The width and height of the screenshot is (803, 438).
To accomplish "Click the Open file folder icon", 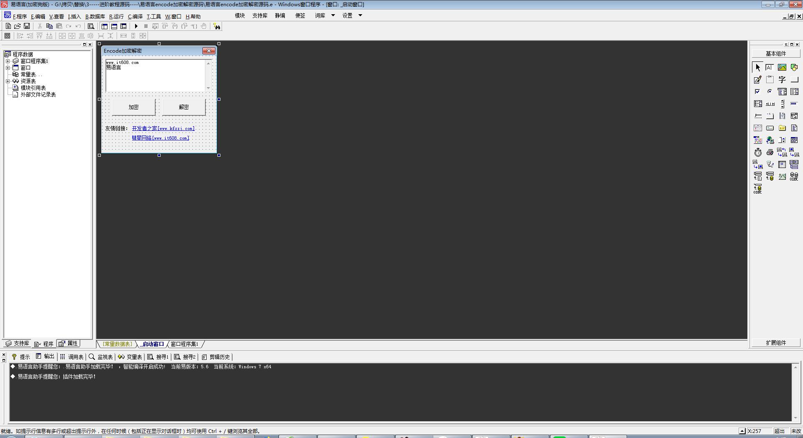I will click(18, 26).
